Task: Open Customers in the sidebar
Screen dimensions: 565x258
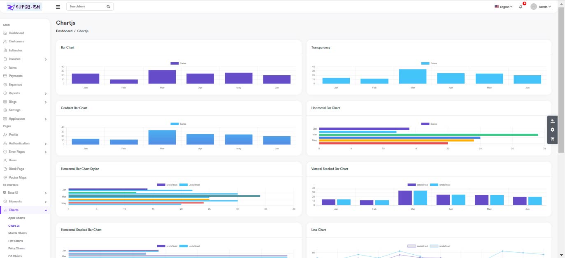Action: coord(16,41)
